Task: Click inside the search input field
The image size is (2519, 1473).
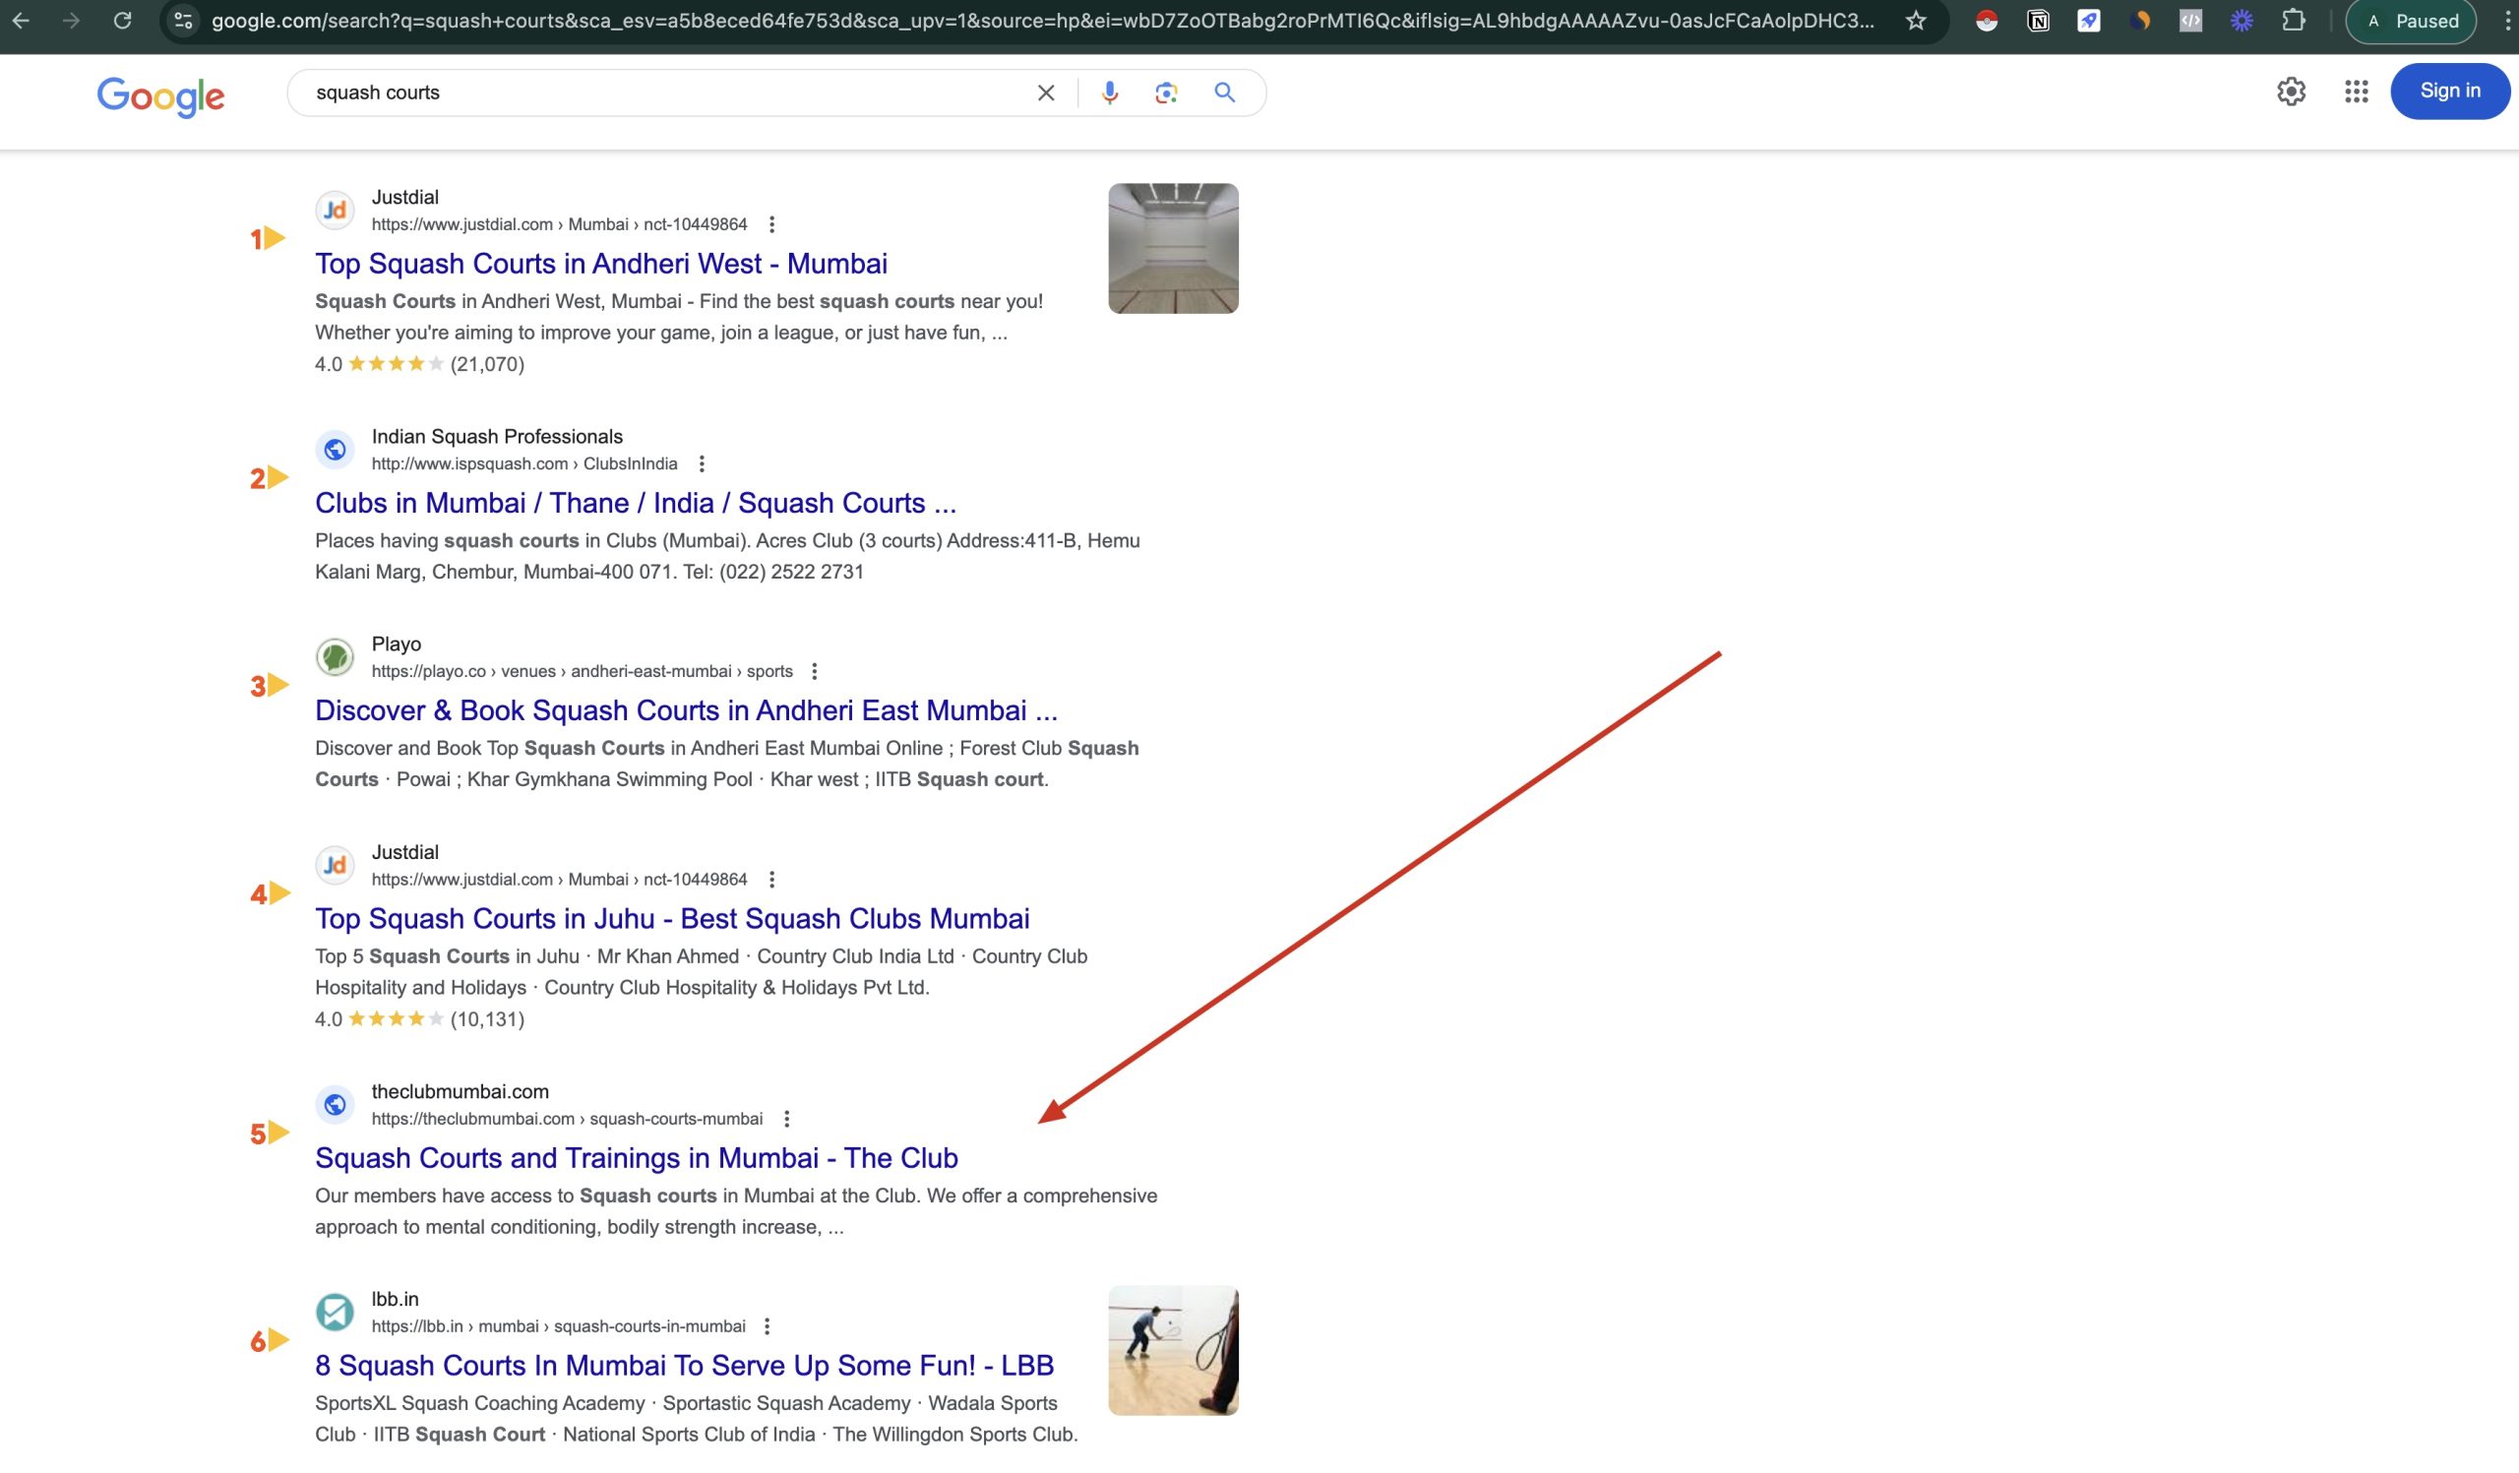Action: pos(649,92)
